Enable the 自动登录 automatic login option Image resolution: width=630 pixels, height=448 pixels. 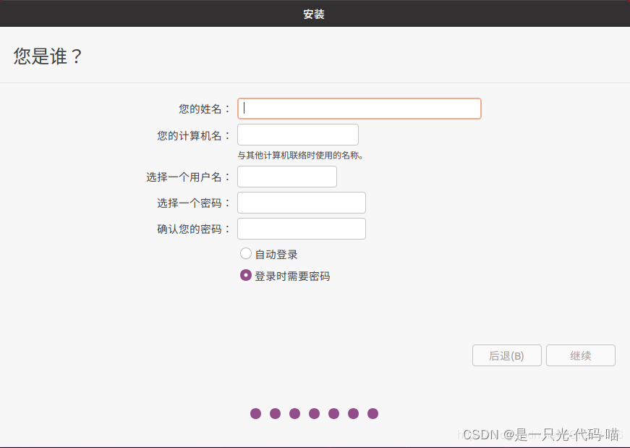246,254
